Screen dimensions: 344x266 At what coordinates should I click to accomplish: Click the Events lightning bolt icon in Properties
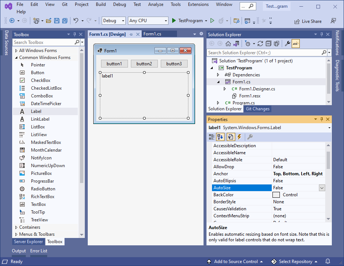pos(239,137)
